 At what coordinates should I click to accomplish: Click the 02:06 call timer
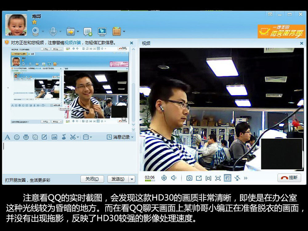point(150,177)
